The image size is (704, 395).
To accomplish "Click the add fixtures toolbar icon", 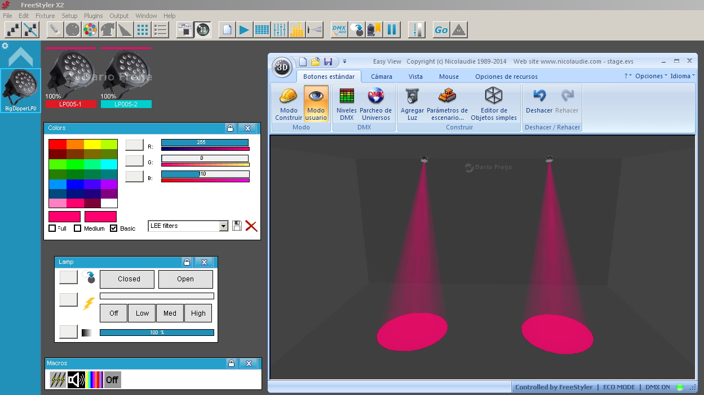I will coord(12,29).
